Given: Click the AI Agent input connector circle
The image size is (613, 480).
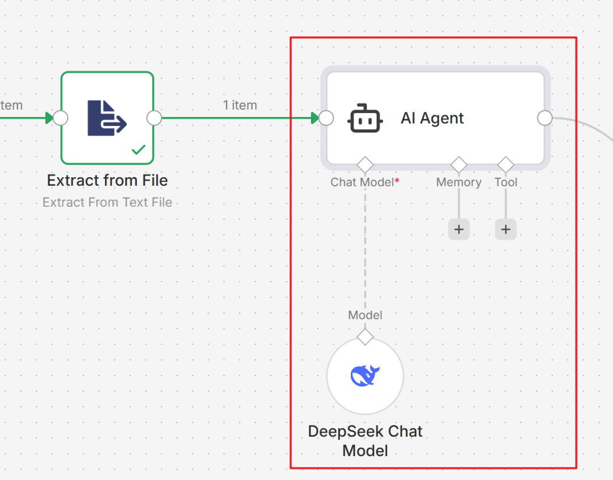Looking at the screenshot, I should (x=325, y=118).
